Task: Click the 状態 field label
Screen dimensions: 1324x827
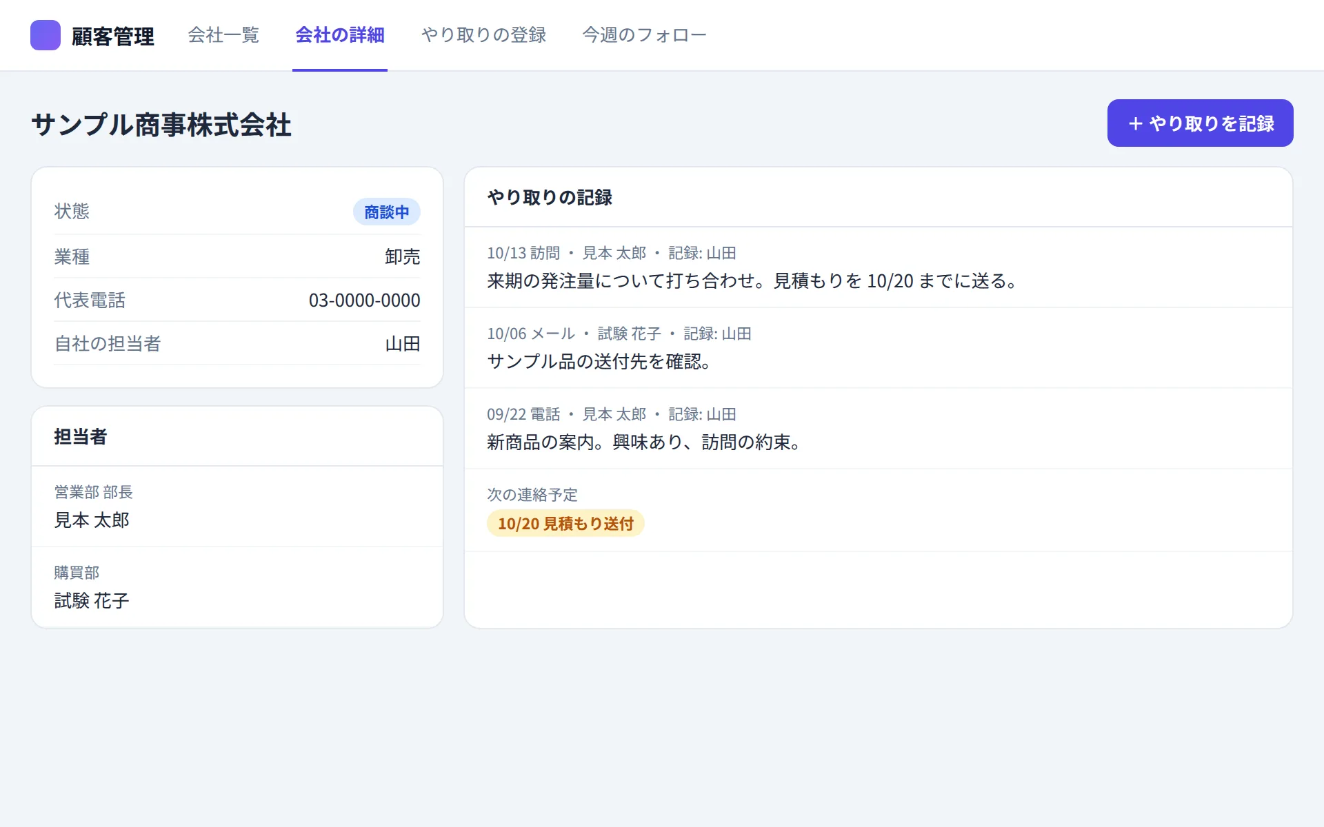Action: point(72,211)
